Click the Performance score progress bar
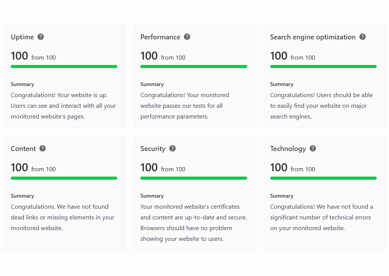Screen dimensions: 389x276 (x=194, y=67)
